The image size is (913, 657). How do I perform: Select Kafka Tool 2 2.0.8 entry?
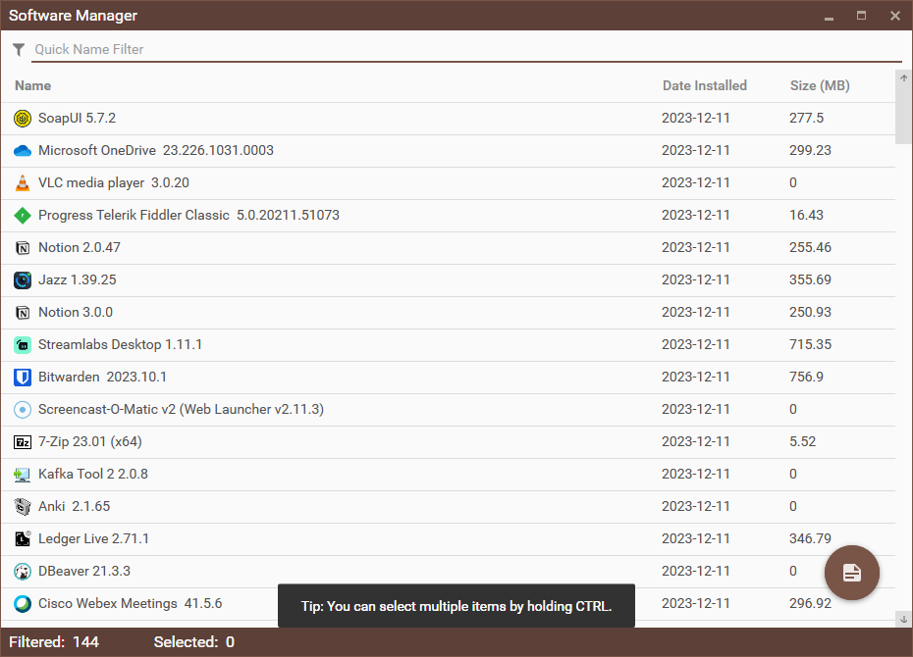coord(92,475)
